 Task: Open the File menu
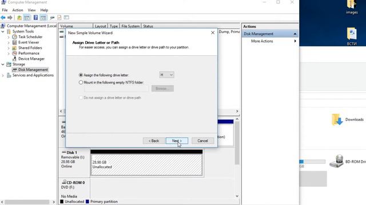5,10
